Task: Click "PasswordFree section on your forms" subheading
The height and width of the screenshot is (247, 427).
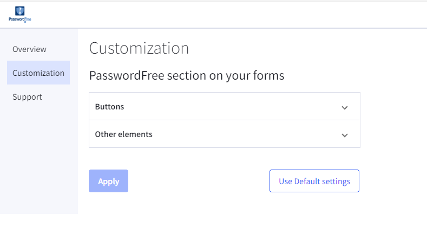Action: [187, 75]
